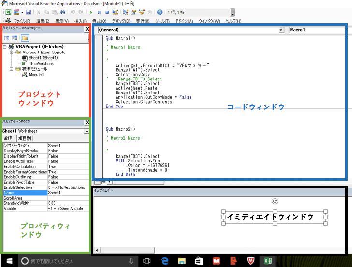Click Full Module View button below code

tap(103, 182)
